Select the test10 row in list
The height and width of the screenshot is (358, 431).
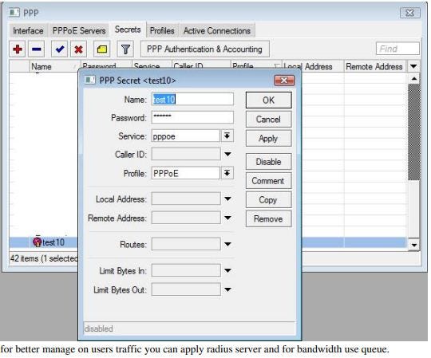click(x=43, y=242)
